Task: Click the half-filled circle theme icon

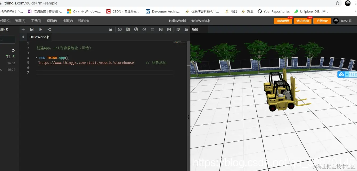Action: 110,29
